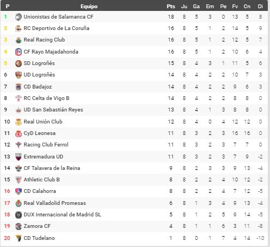
Task: Select the Real Valladolid Promesas row
Action: coord(134,203)
